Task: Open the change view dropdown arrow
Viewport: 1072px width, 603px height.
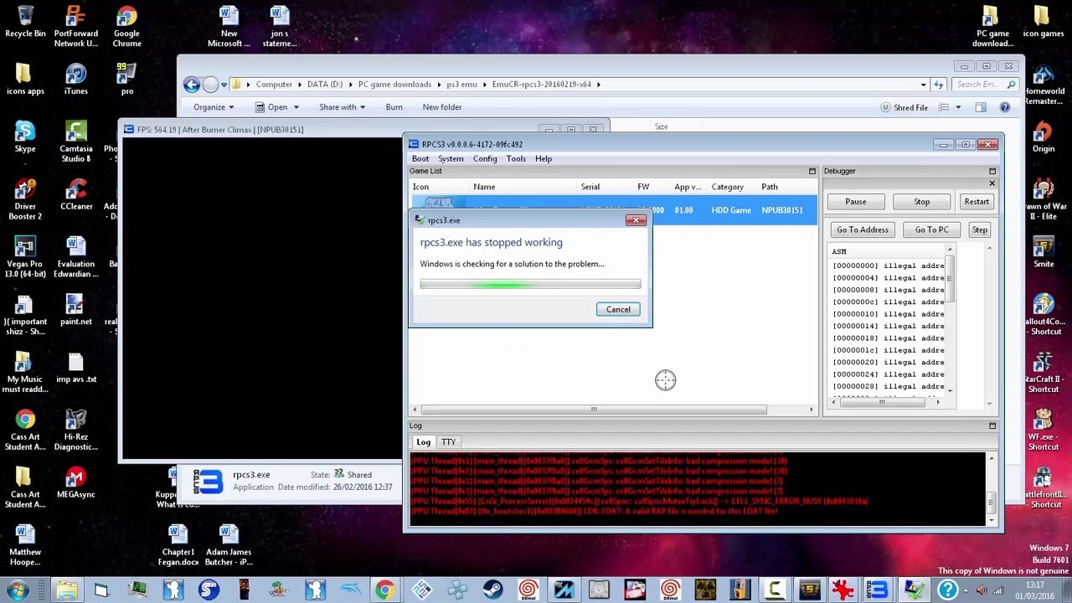Action: 958,107
